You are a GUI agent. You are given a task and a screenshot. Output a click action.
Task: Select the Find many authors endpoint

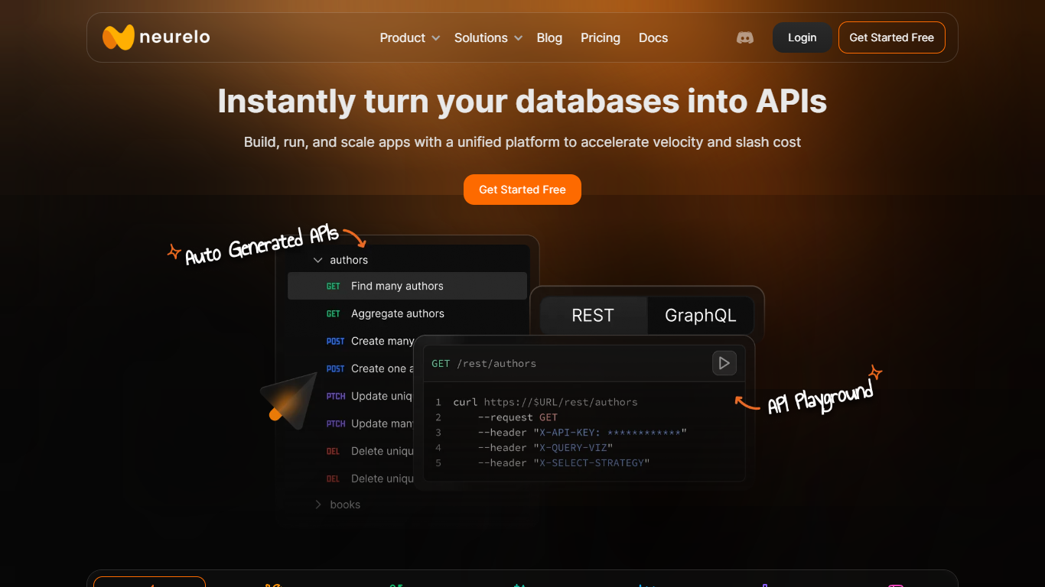pyautogui.click(x=407, y=286)
